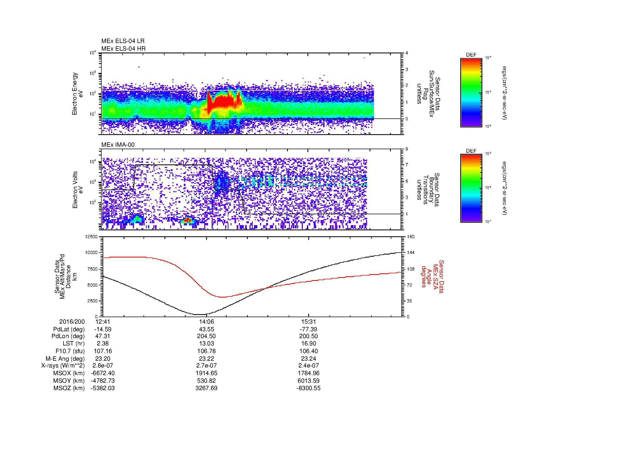This screenshot has height=450, width=637.
Task: Click the 12:41 time tick label
Action: [103, 322]
